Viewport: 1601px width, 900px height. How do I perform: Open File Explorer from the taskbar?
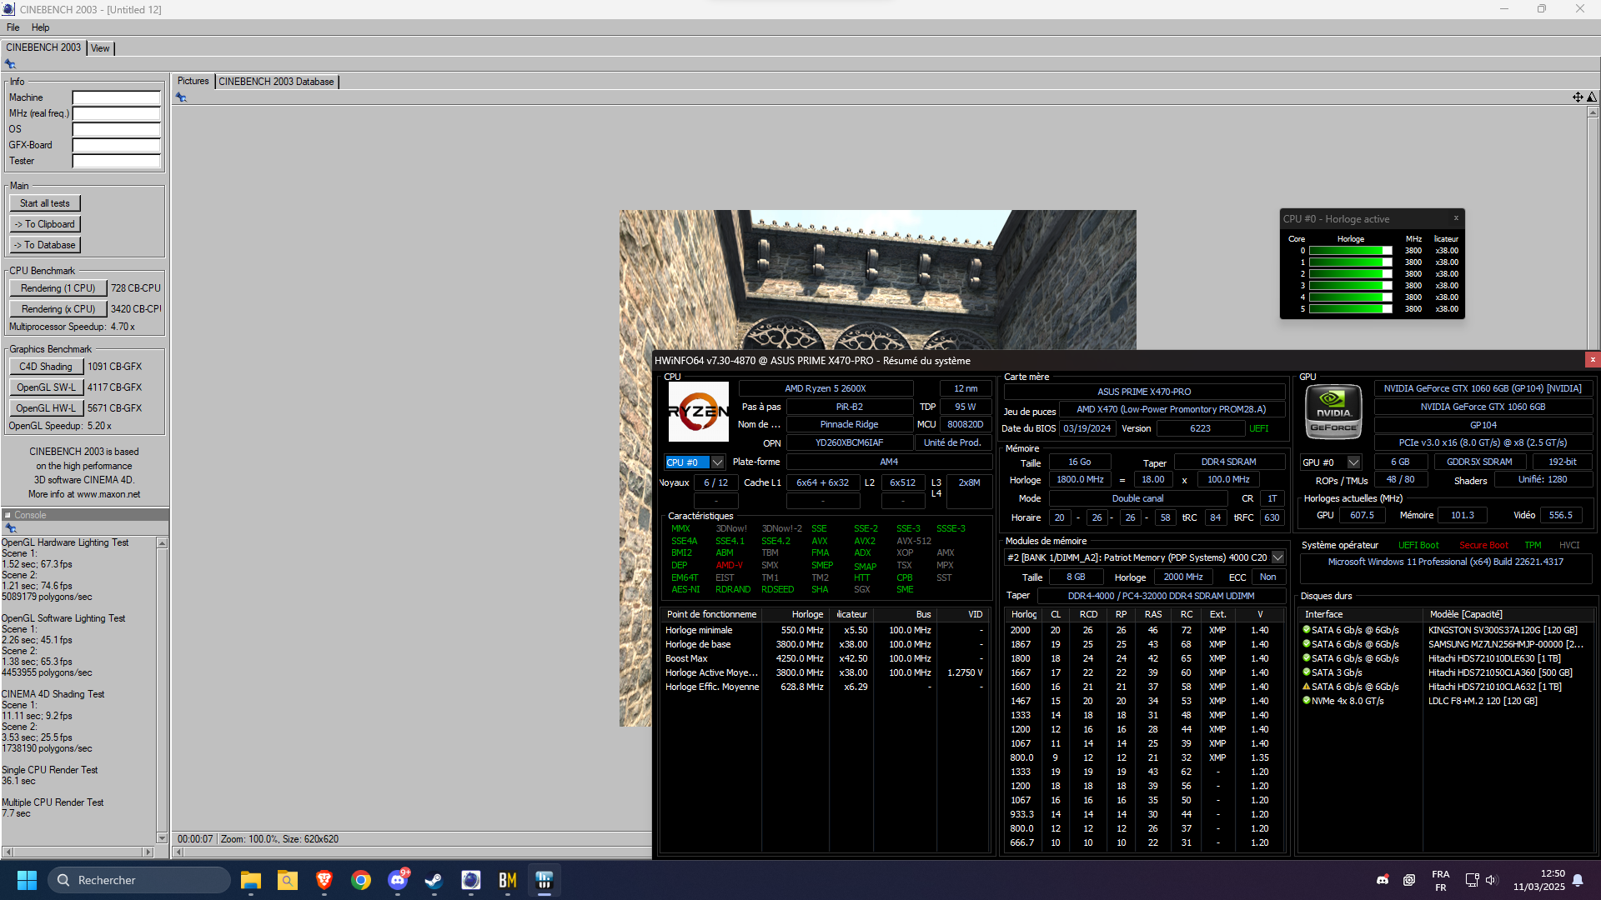pos(251,880)
